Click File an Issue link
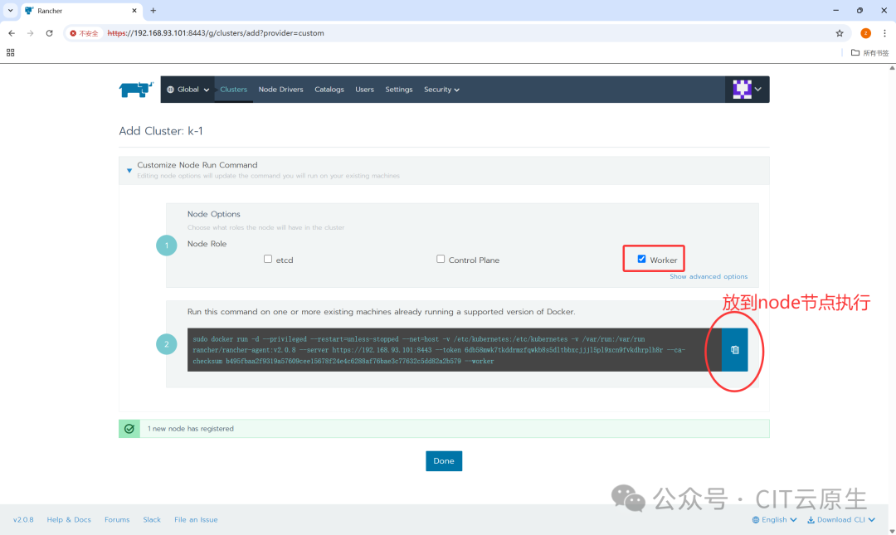 (x=196, y=519)
